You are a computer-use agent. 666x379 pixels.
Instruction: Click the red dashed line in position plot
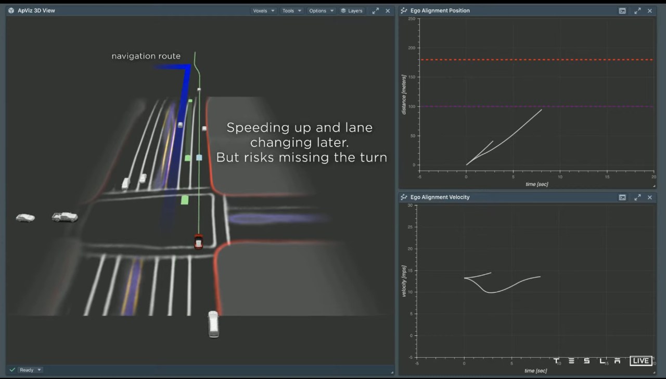coord(536,60)
